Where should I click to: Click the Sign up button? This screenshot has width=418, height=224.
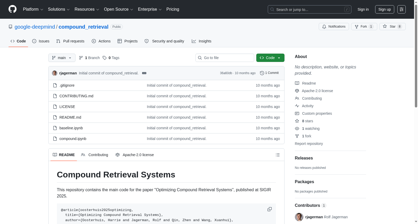click(385, 9)
